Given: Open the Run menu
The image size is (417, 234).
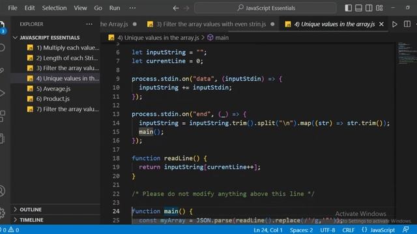Looking at the screenshot, I should click(115, 8).
